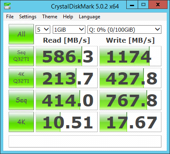Maximize the CrystalDiskMark window
170x154 pixels.
(x=143, y=4)
